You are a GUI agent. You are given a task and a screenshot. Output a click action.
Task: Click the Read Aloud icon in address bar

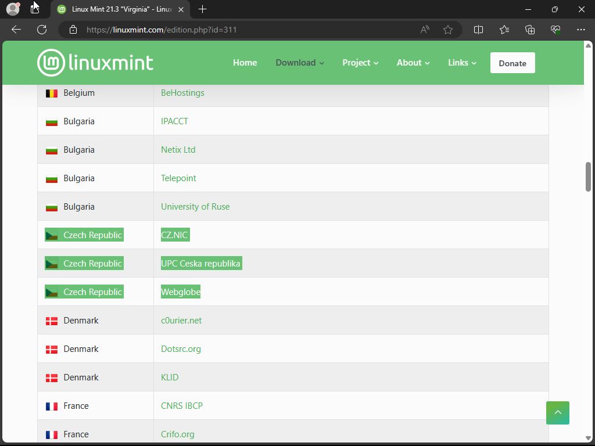[x=425, y=30]
